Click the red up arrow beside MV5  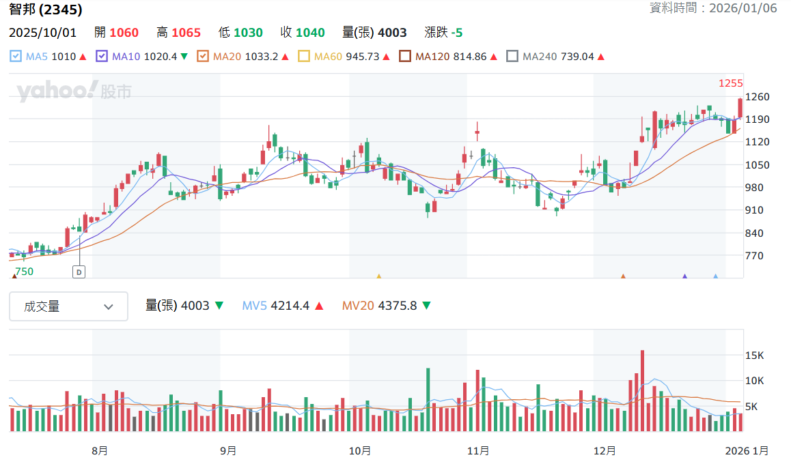pos(319,306)
